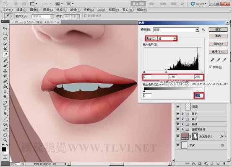Viewport: 232px width, 167px height.
Task: Click the delete layer trash icon
Action: (x=224, y=164)
